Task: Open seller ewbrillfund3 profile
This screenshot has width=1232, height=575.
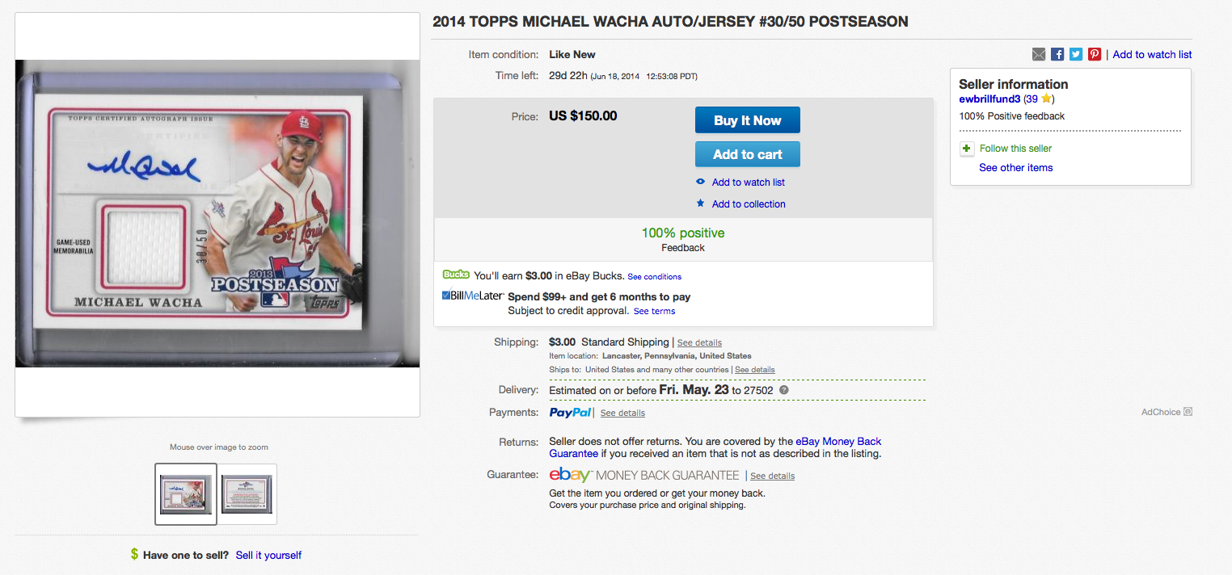Action: [989, 99]
